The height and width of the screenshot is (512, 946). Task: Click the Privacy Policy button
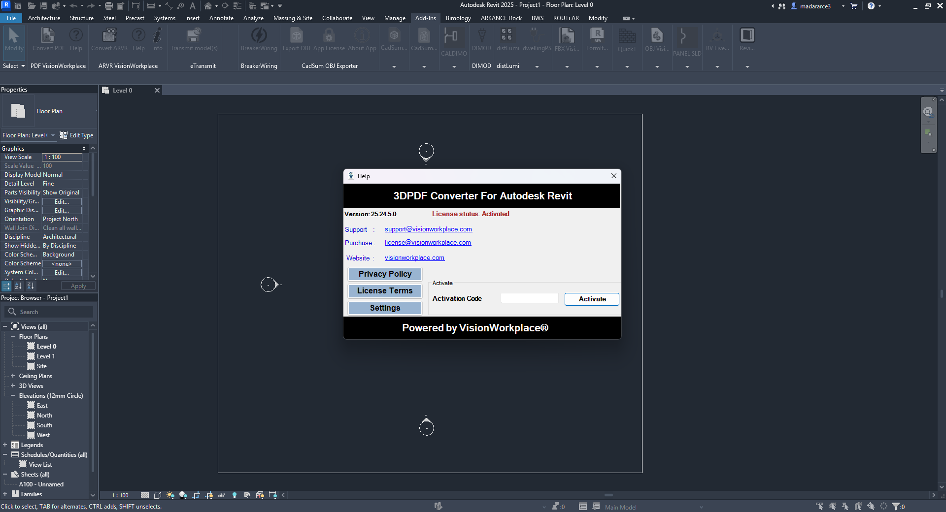coord(385,274)
